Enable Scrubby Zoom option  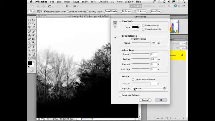[x=87, y=11]
